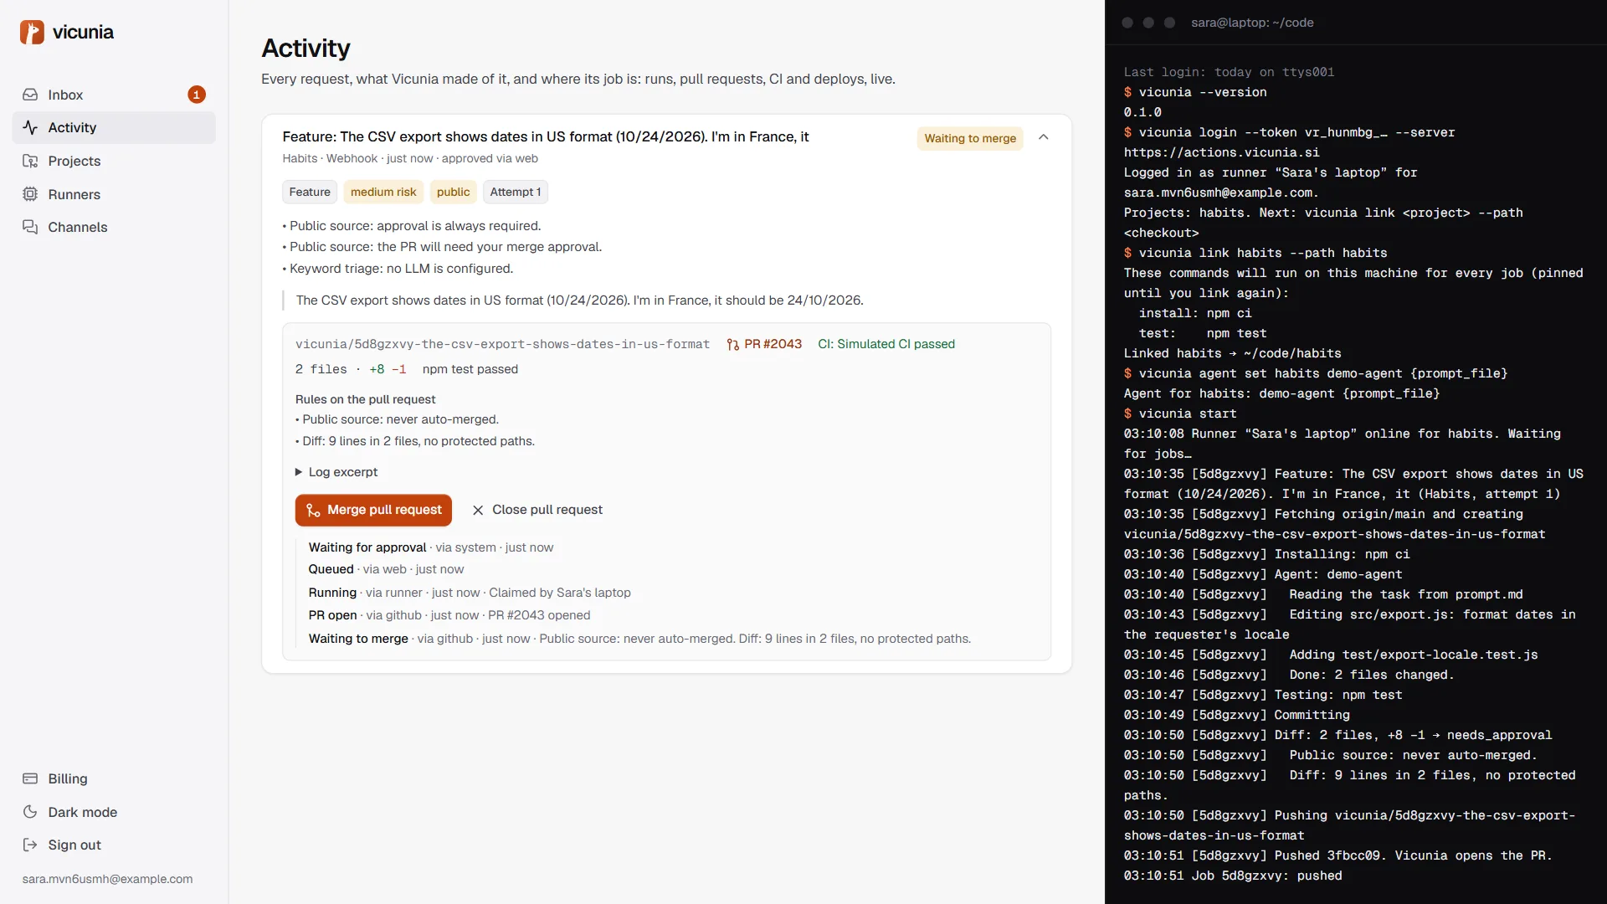Viewport: 1607px width, 904px height.
Task: Click the Runners chip icon
Action: click(x=30, y=194)
